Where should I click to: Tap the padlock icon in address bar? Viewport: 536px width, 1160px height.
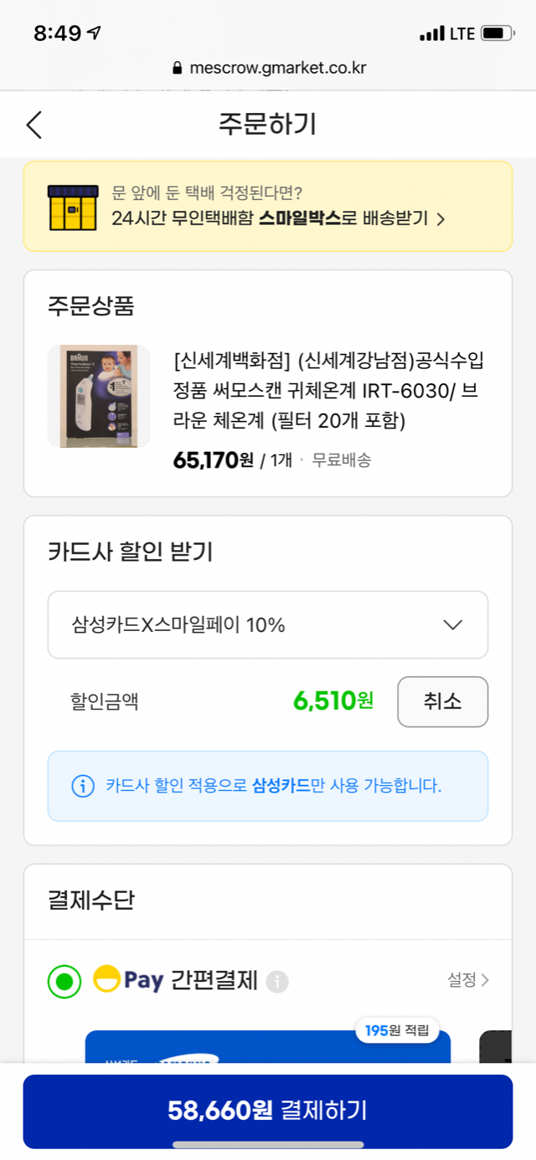coord(177,69)
